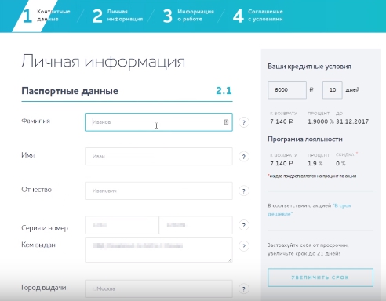Image resolution: width=386 pixels, height=301 pixels.
Task: Go to step 4 Соглашение с условиями
Action: click(x=258, y=16)
